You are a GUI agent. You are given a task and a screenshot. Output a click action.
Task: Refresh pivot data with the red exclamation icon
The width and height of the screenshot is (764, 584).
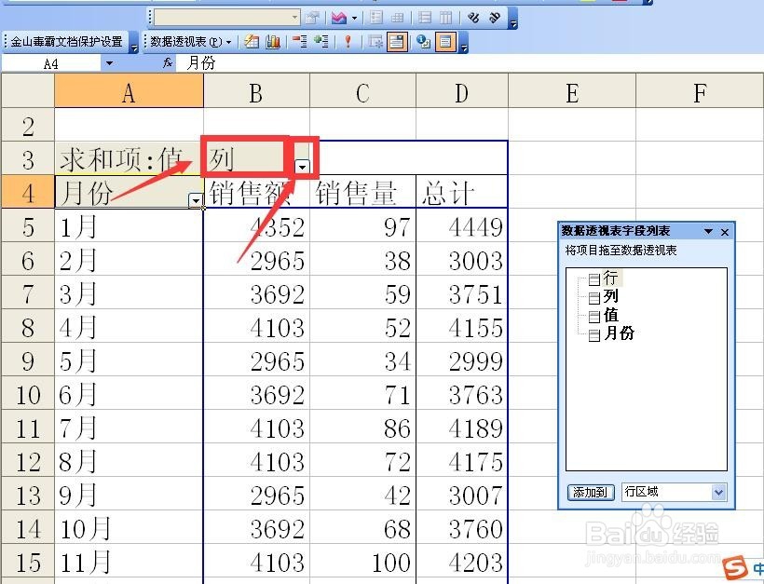[x=348, y=42]
